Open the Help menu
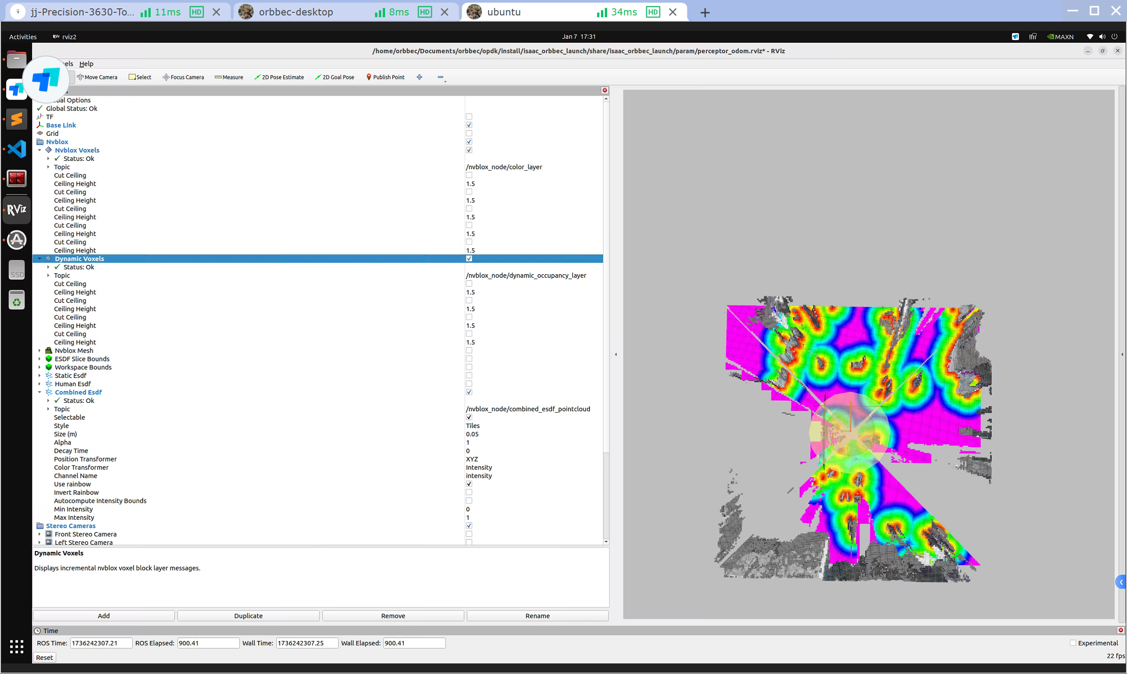 pos(86,63)
